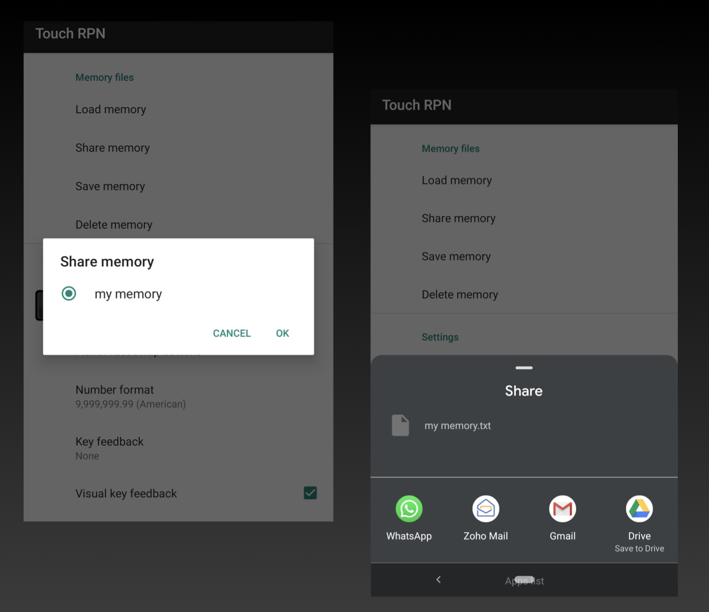
Task: Tap Load memory in left screen
Action: pyautogui.click(x=178, y=109)
